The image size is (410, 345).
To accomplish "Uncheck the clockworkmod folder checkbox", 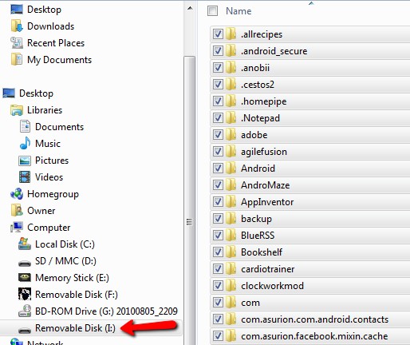I will tap(218, 286).
